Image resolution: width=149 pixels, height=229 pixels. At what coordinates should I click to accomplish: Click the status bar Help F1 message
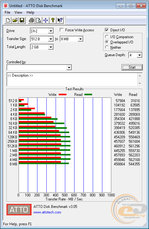click(x=17, y=224)
